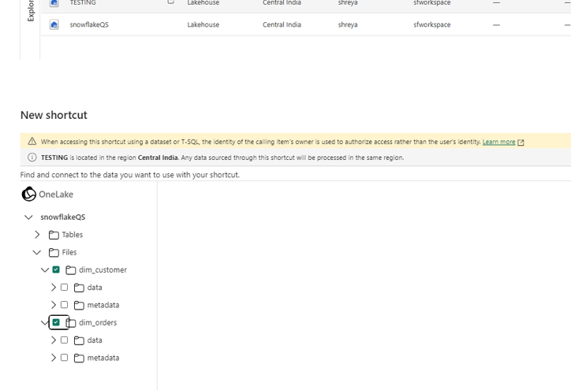
Task: Check the metadata checkbox under dim_orders
Action: 65,358
